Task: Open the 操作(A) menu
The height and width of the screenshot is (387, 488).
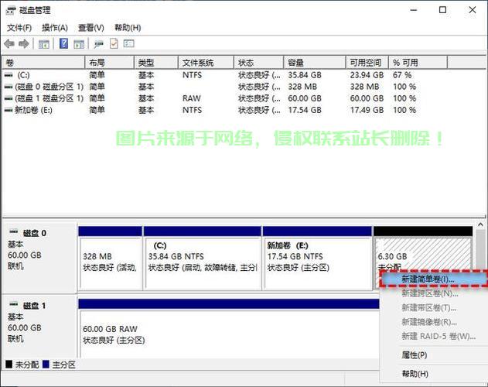Action: (x=55, y=28)
